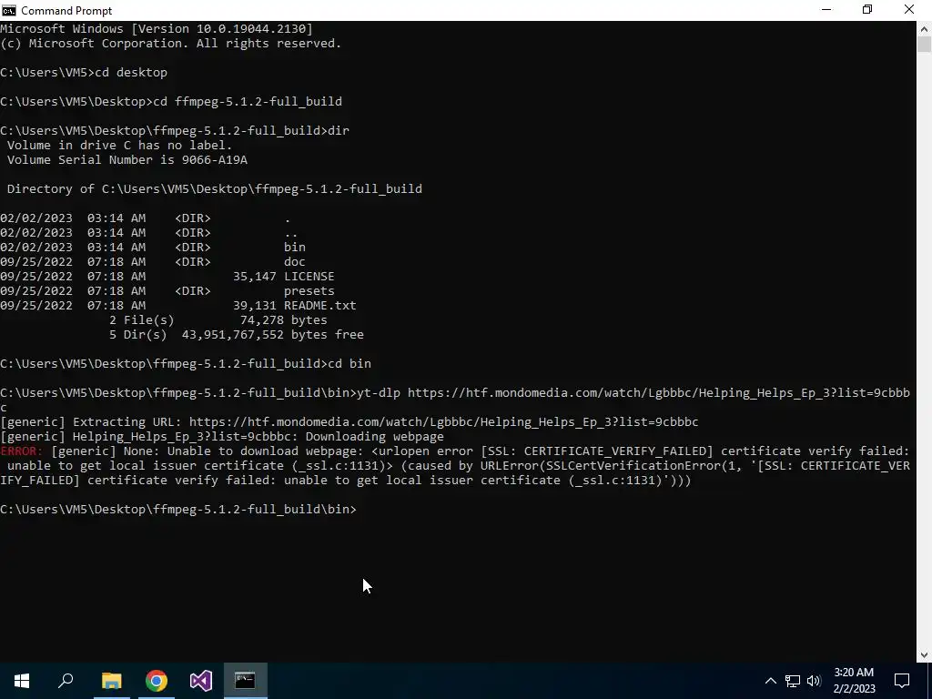Click the 'dir' command at the prompt
Viewport: 932px width, 699px height.
pos(339,131)
